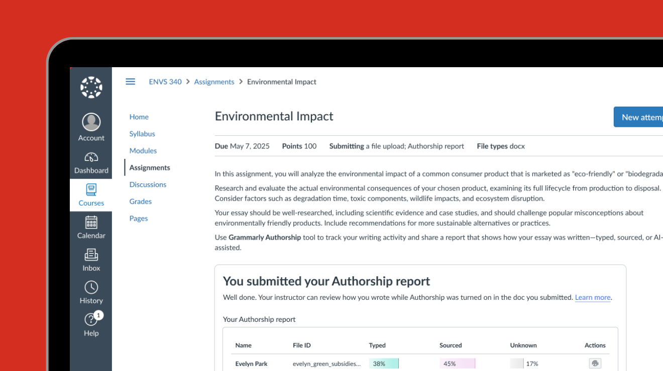Navigate to Discussions
The width and height of the screenshot is (663, 371).
pos(148,184)
